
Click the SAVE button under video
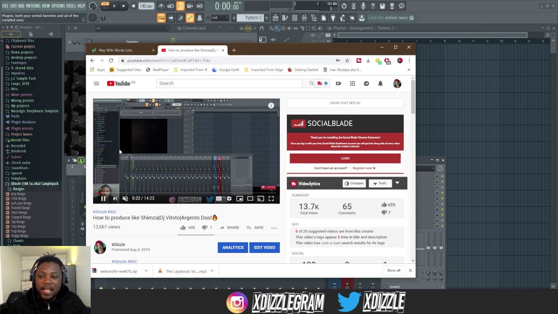(x=255, y=228)
